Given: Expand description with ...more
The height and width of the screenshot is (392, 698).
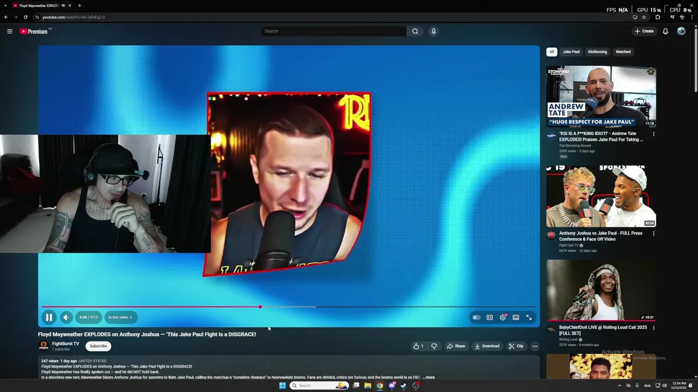Looking at the screenshot, I should [x=429, y=377].
